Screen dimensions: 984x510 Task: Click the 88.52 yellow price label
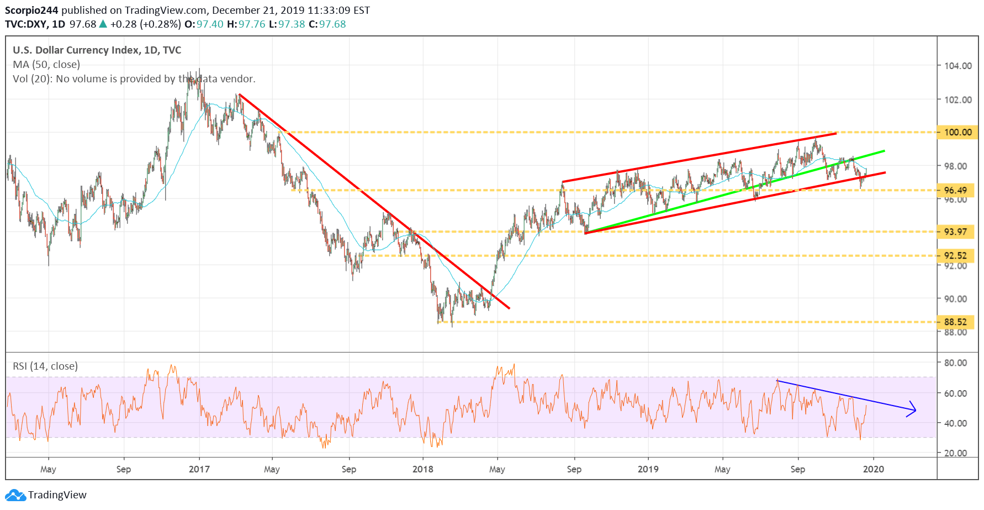coord(956,322)
